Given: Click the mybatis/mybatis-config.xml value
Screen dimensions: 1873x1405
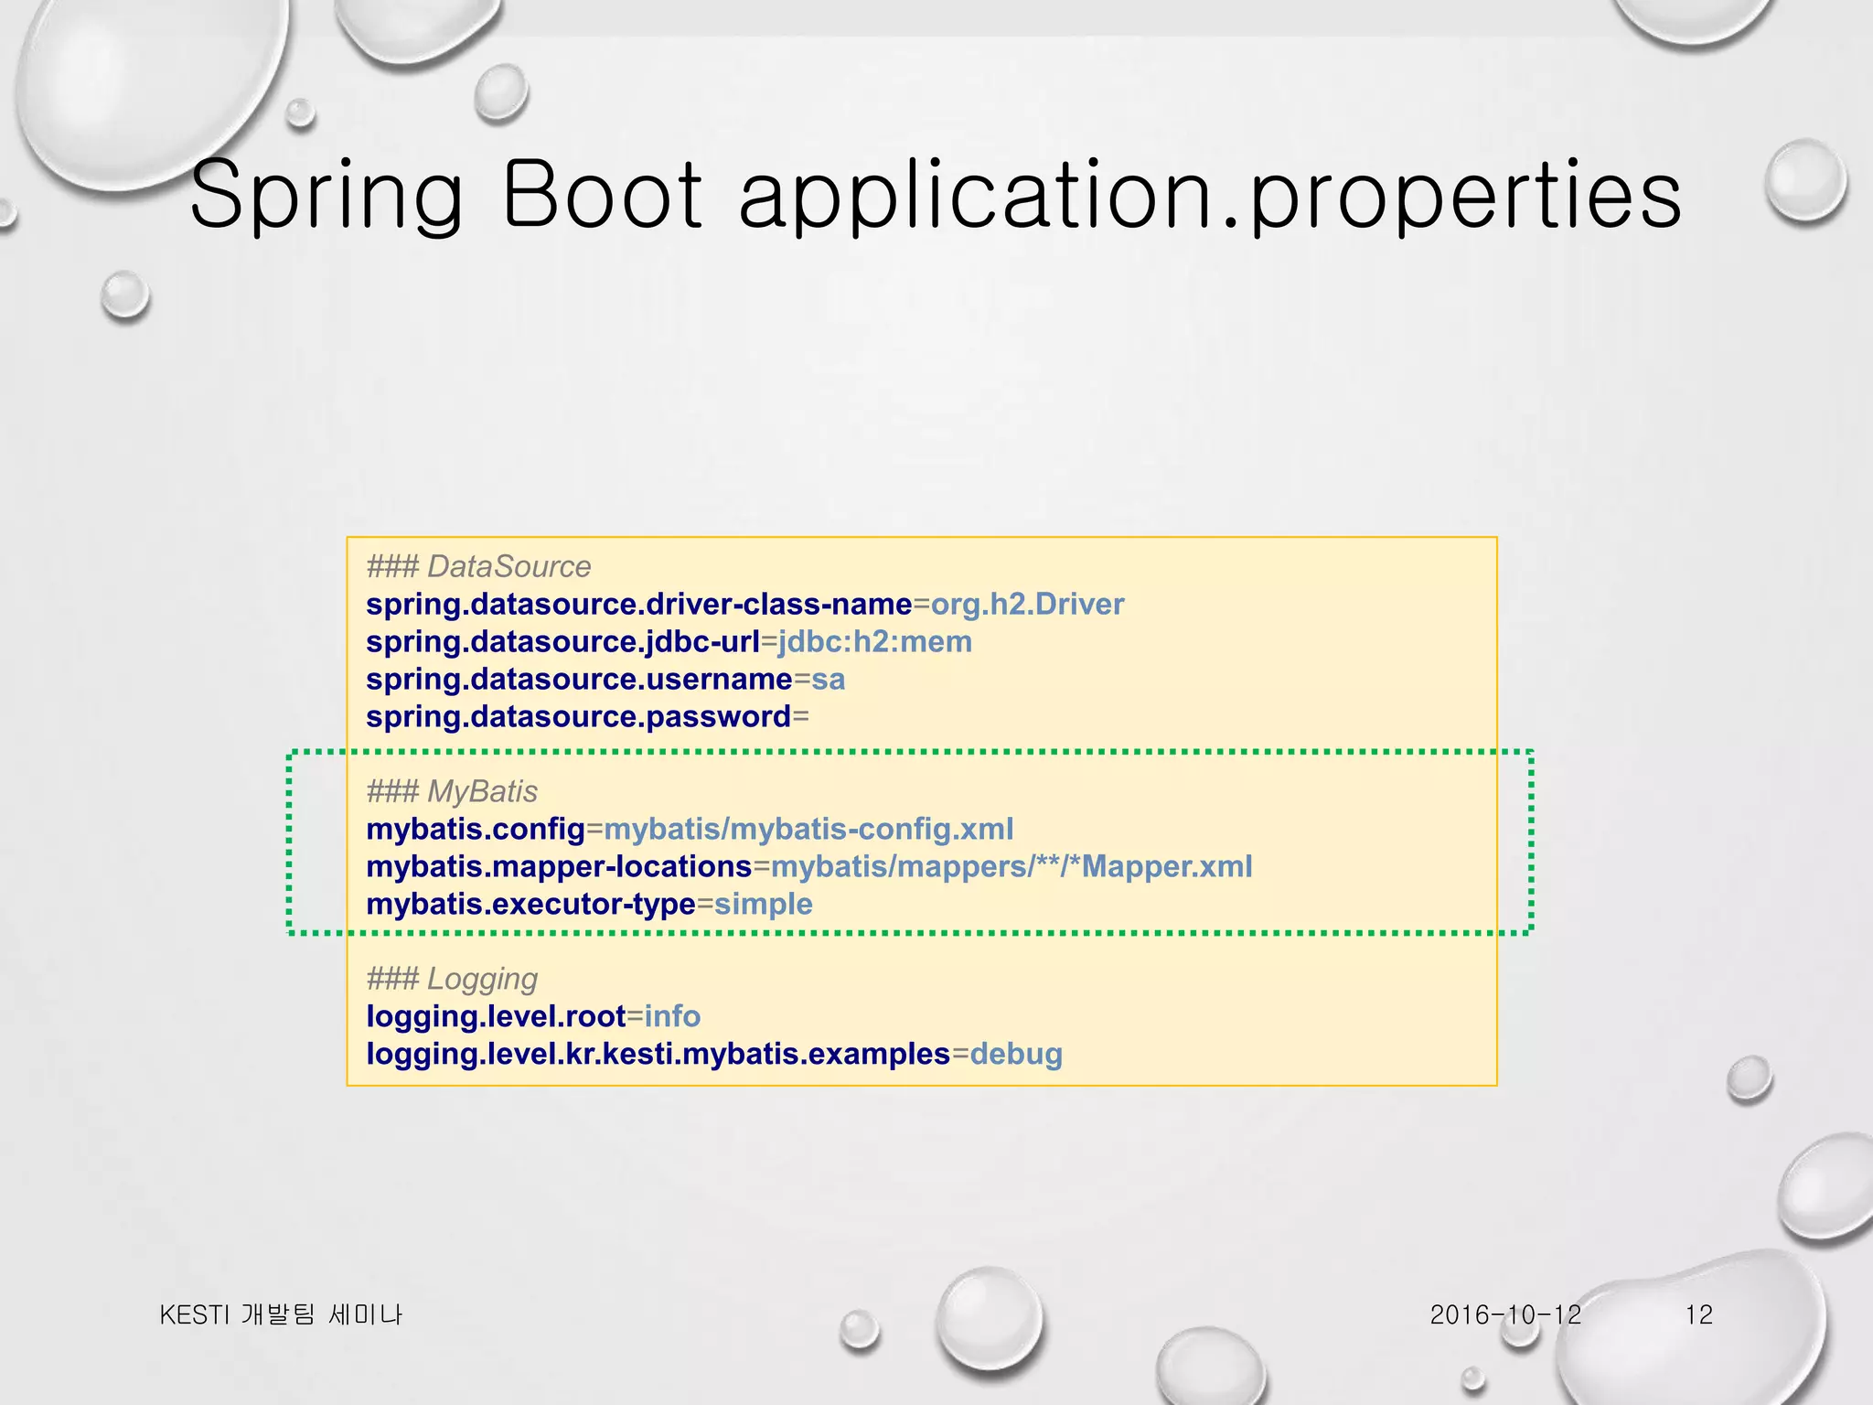Looking at the screenshot, I should coord(808,829).
